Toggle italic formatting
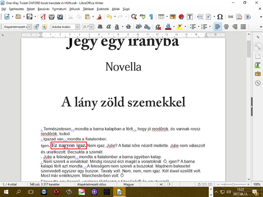Image resolution: width=263 pixels, height=197 pixels. coord(108,27)
